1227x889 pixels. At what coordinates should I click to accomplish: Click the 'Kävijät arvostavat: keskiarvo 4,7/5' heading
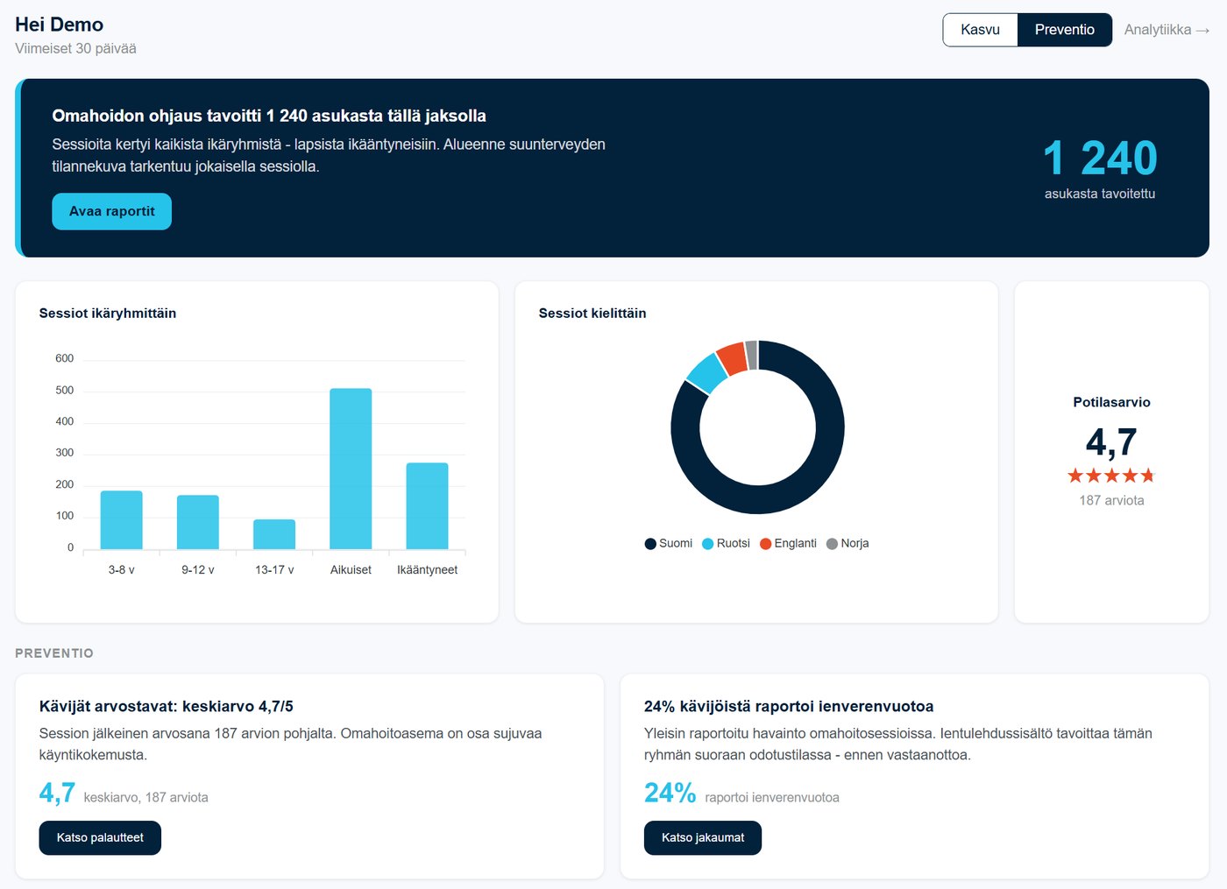(167, 707)
